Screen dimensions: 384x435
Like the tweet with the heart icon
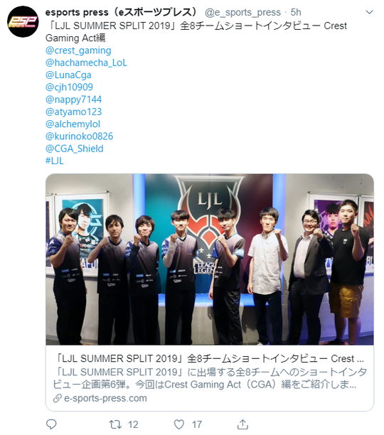[x=179, y=424]
